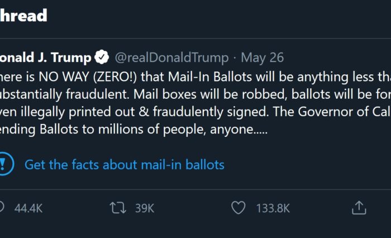Image resolution: width=391 pixels, height=238 pixels.
Task: Click the 39K retweet count
Action: pyautogui.click(x=144, y=208)
